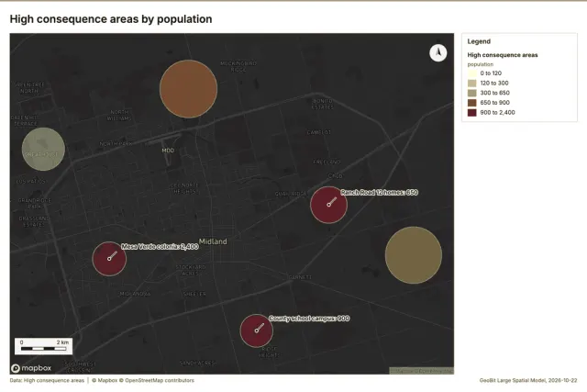
Task: Click the map scale bar
Action: (x=43, y=346)
